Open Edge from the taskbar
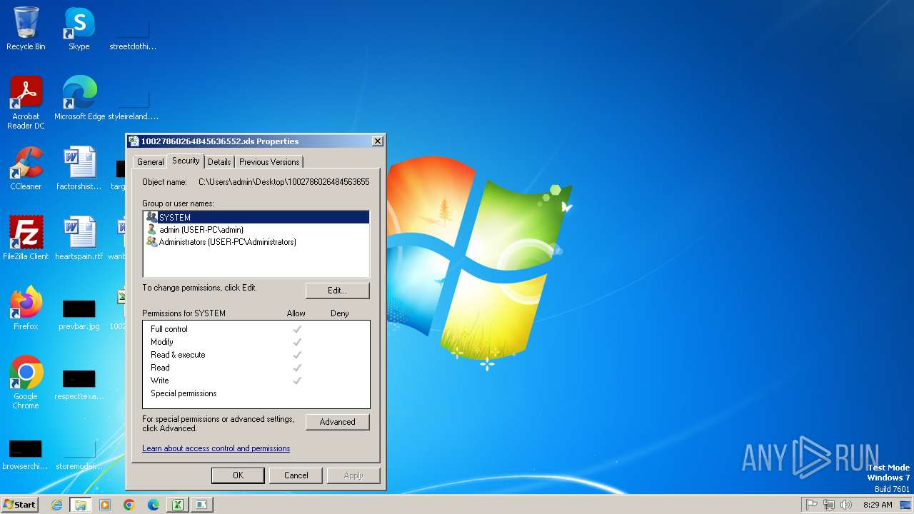914x514 pixels. tap(154, 505)
